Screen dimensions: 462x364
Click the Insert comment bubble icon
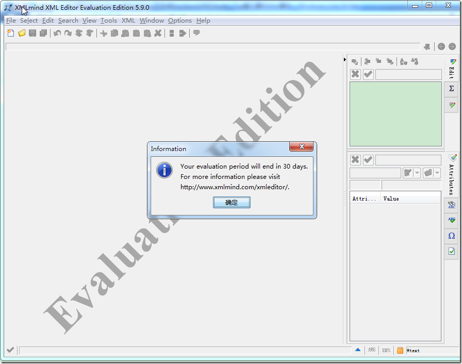pos(196,33)
